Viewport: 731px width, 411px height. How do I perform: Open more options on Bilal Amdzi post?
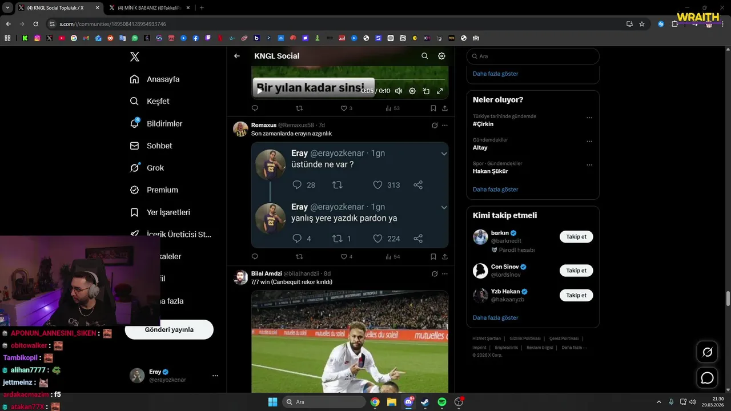tap(445, 273)
